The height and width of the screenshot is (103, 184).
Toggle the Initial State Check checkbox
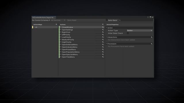click(128, 33)
